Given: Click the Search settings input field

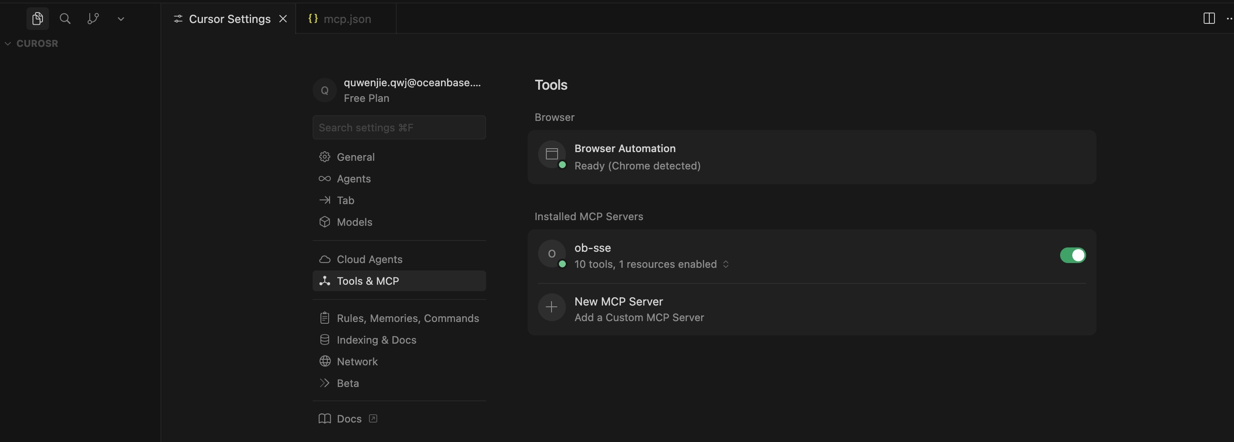Looking at the screenshot, I should tap(398, 127).
